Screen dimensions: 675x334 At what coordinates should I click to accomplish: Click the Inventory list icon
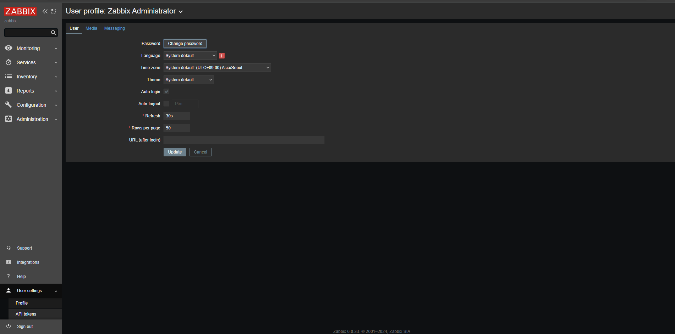(x=9, y=76)
